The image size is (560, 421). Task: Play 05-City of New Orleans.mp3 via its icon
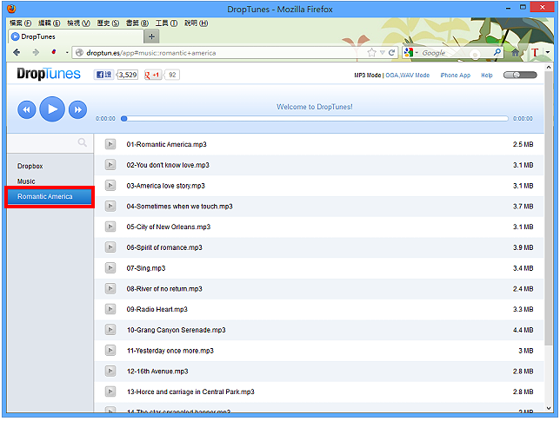click(x=110, y=227)
